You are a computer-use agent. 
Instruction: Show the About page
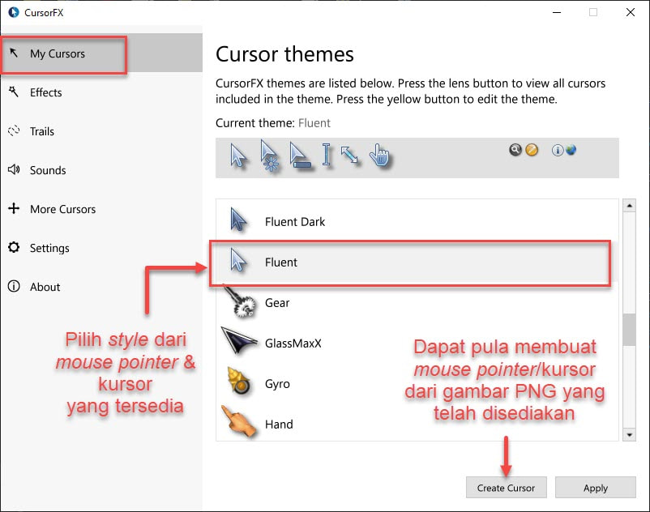point(101,287)
